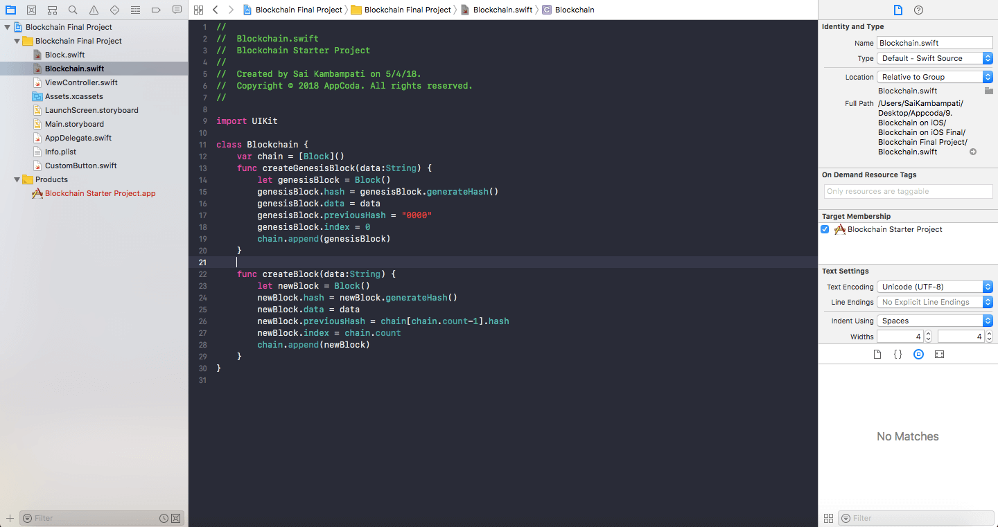Go back using jump bar arrow

pyautogui.click(x=216, y=10)
